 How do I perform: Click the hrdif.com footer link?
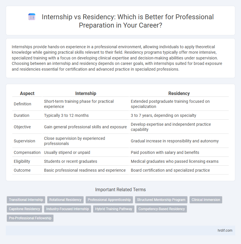click(225, 231)
